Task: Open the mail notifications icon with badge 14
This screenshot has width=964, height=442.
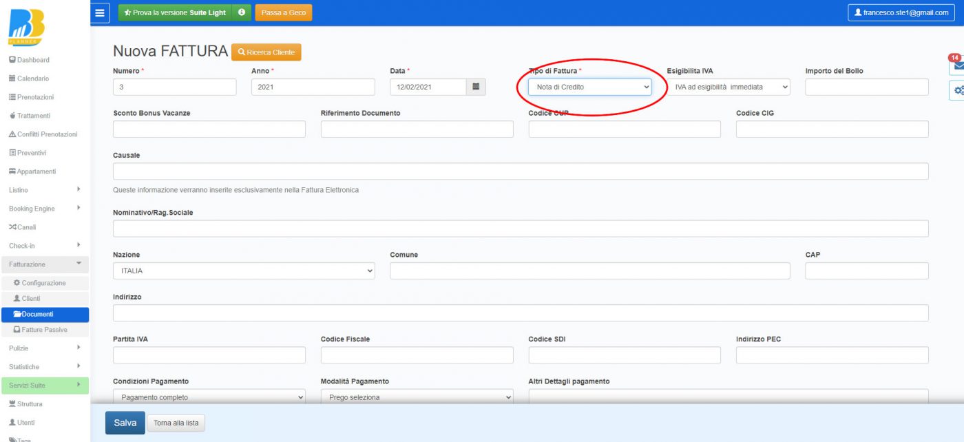Action: 957,65
